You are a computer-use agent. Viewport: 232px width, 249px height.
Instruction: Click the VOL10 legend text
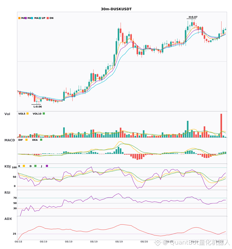click(37, 114)
